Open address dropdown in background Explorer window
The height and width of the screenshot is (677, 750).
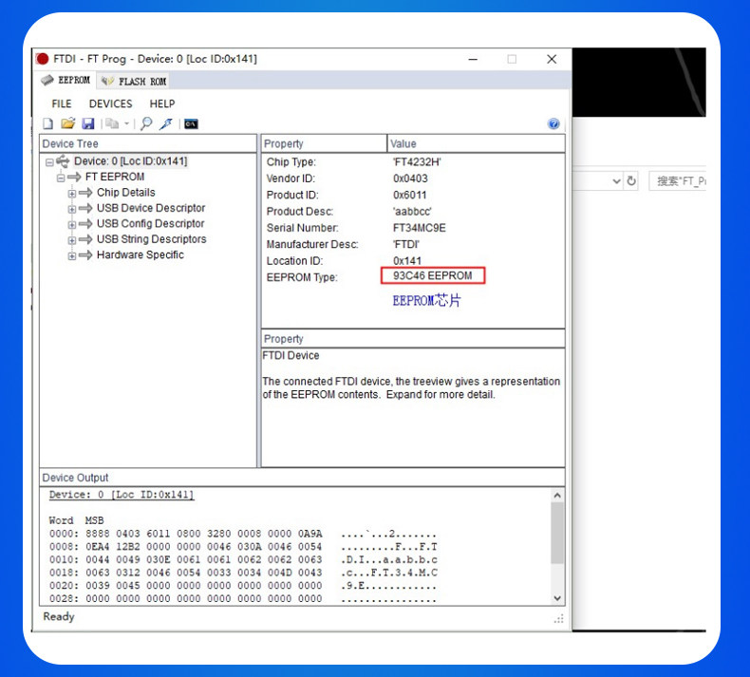(616, 181)
